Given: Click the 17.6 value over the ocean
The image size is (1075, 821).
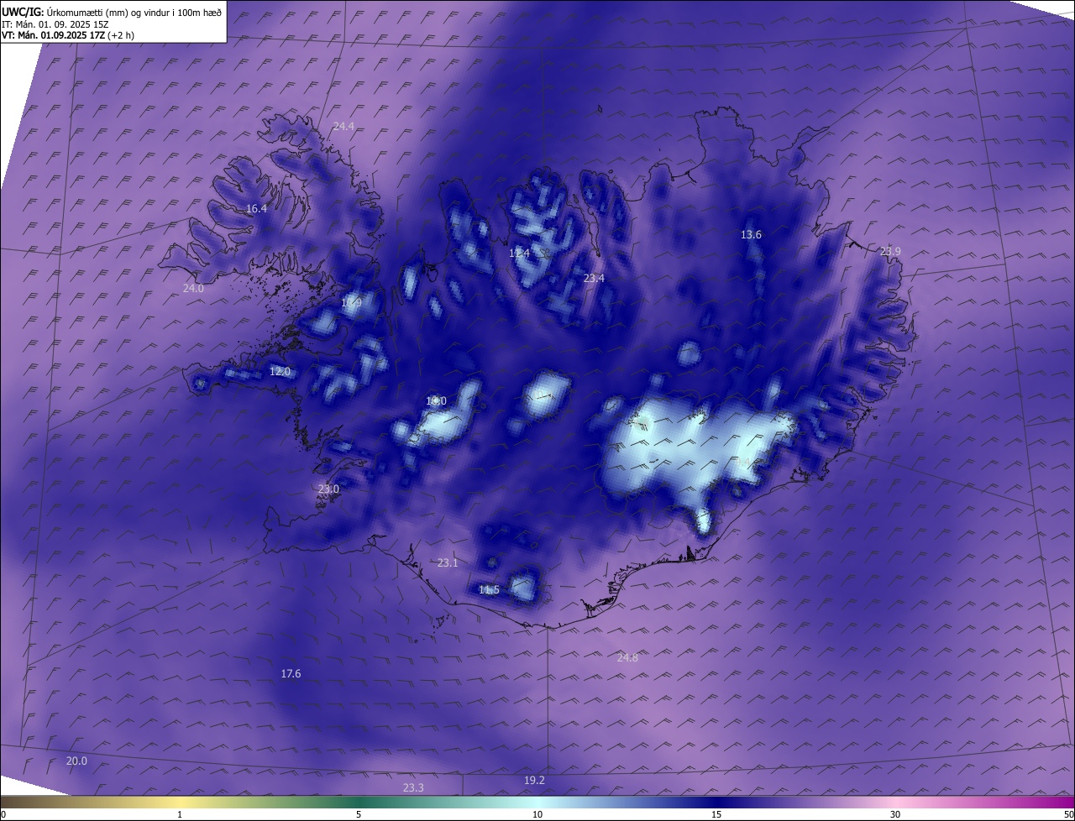Looking at the screenshot, I should click(x=291, y=674).
